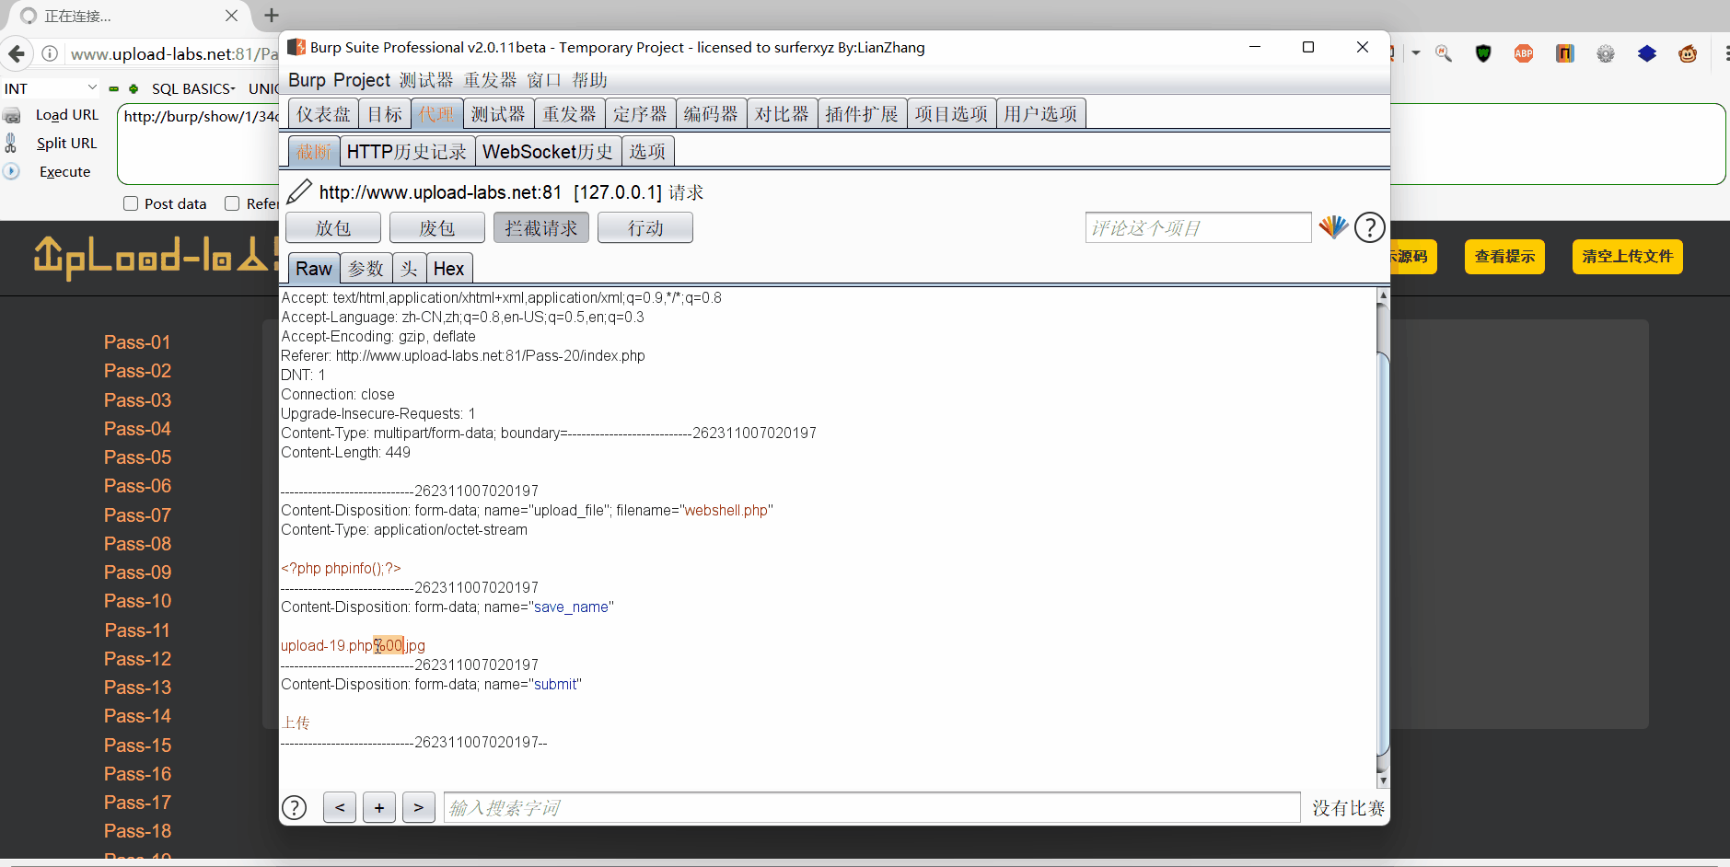Toggle the 拦截请求 intercept button
This screenshot has width=1730, height=867.
(x=541, y=227)
